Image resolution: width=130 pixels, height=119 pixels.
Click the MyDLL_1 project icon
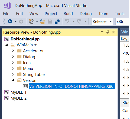pyautogui.click(x=6, y=92)
